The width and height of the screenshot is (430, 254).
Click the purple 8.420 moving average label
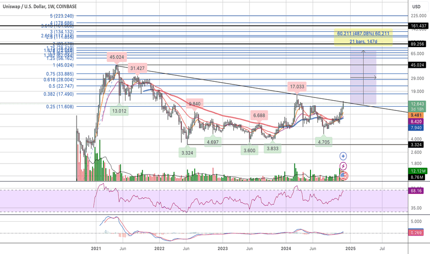pyautogui.click(x=416, y=121)
